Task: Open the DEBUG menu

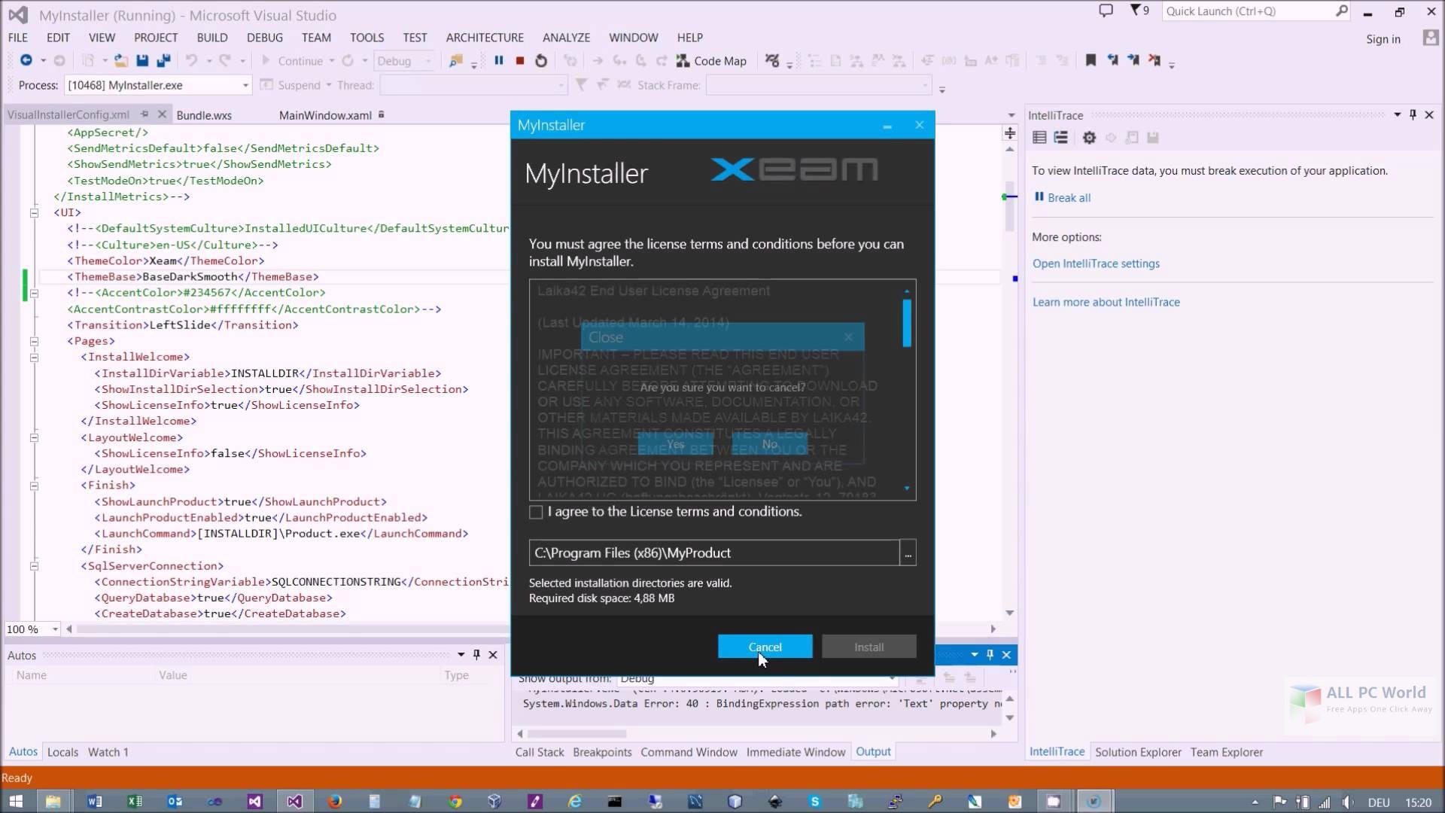Action: click(265, 38)
